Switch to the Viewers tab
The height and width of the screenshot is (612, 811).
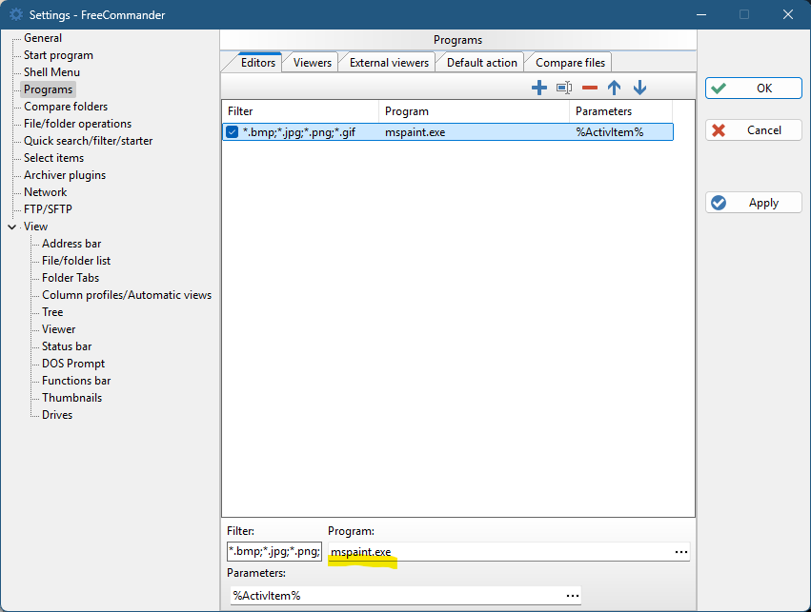click(x=312, y=63)
